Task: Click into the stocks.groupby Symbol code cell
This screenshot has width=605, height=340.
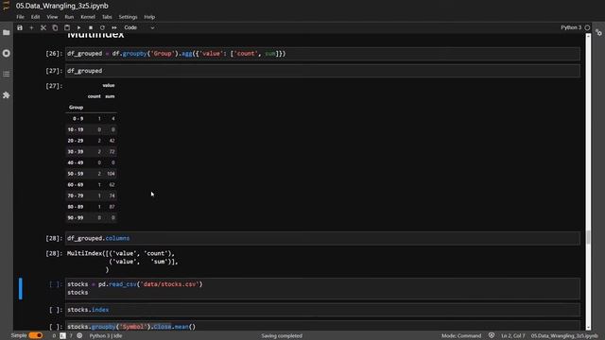Action: point(322,326)
